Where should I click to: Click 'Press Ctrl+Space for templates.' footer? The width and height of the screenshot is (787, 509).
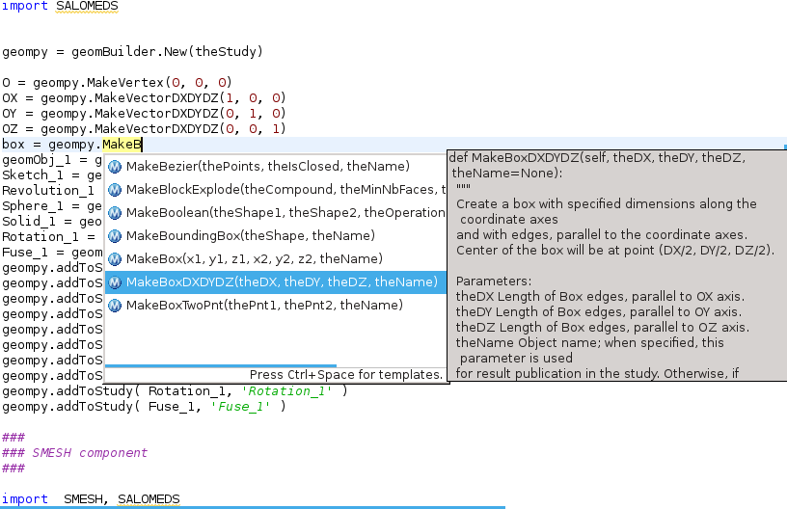pyautogui.click(x=346, y=375)
